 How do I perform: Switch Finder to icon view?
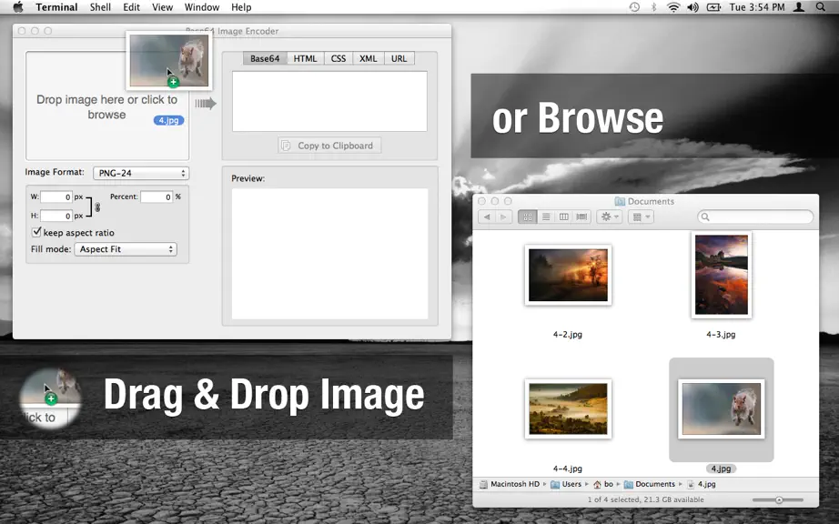click(528, 217)
